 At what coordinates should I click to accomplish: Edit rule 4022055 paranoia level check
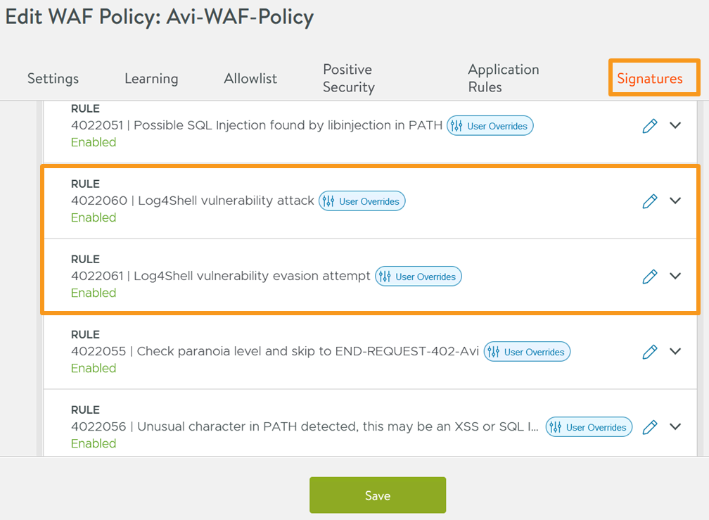point(650,351)
